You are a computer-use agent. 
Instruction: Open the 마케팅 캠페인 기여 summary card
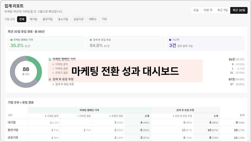click(47, 43)
